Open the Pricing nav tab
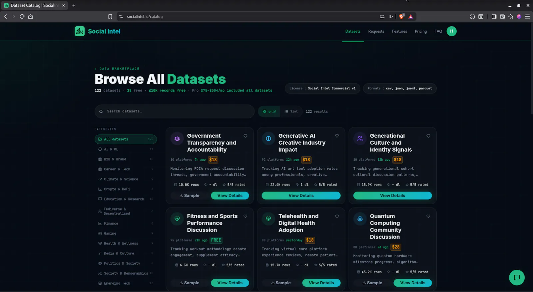 [x=421, y=31]
